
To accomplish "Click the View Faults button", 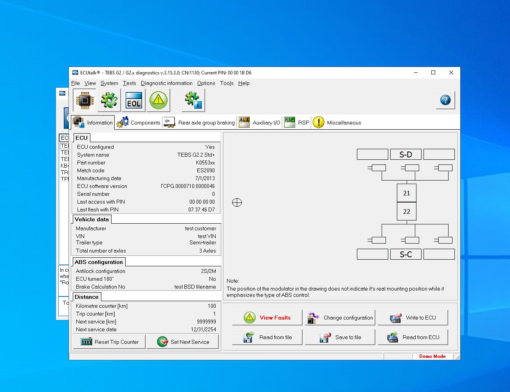I will [x=267, y=318].
